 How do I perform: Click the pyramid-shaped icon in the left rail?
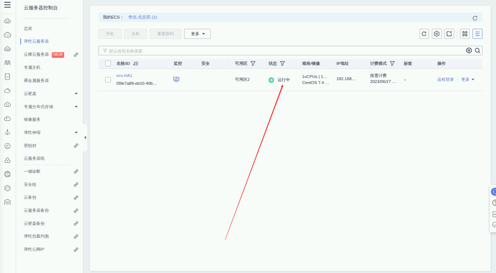(8, 132)
